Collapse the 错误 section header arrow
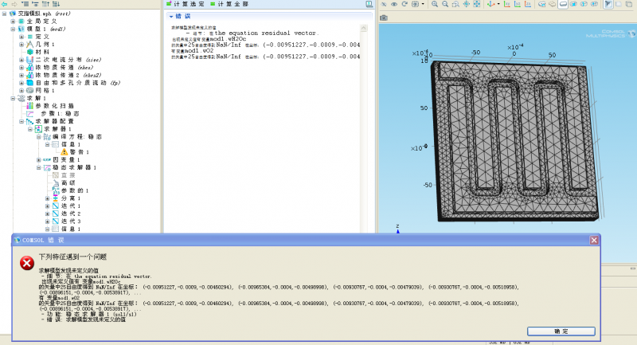Screen dimensions: 637x345 point(171,16)
